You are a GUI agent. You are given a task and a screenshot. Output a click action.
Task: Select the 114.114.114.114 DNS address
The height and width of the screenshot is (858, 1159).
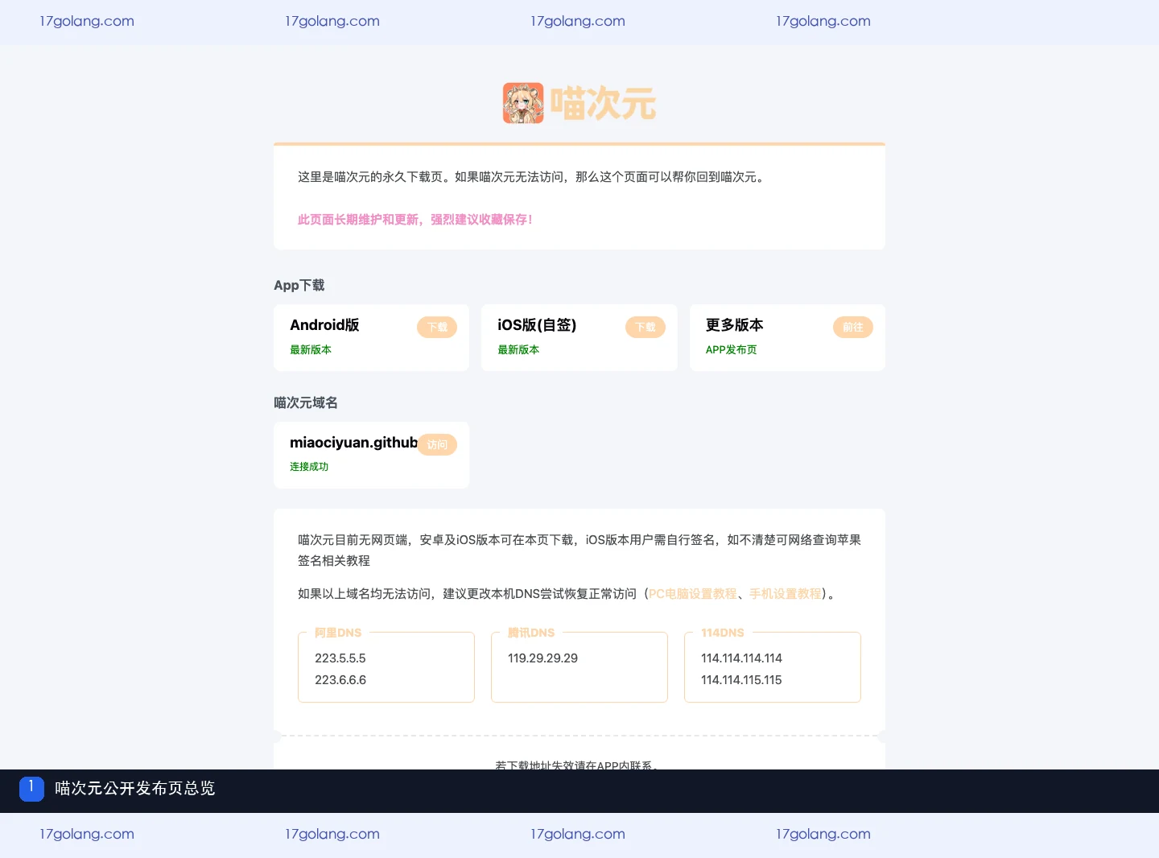741,658
